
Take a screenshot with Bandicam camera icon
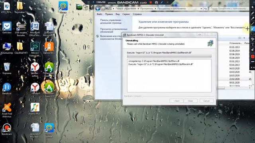[x=156, y=2]
